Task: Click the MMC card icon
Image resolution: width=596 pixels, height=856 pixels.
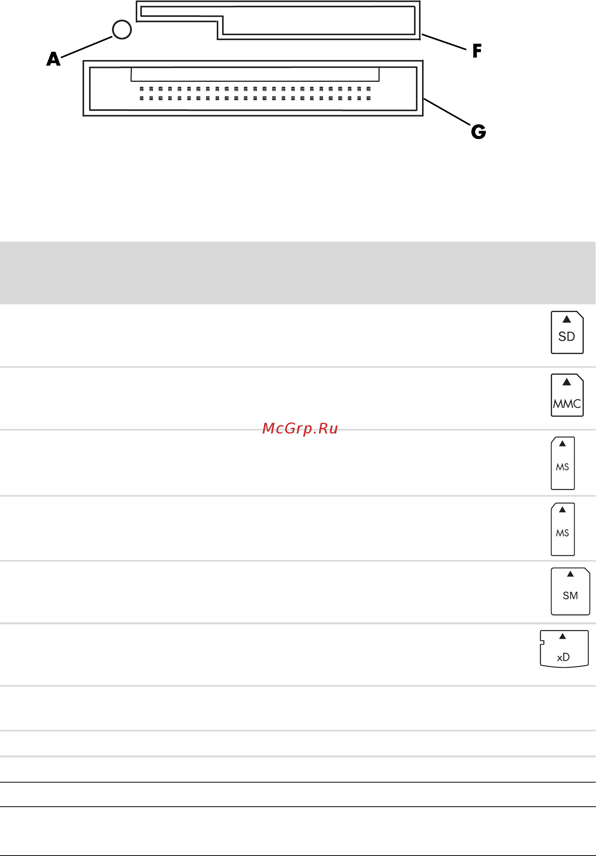Action: click(567, 395)
